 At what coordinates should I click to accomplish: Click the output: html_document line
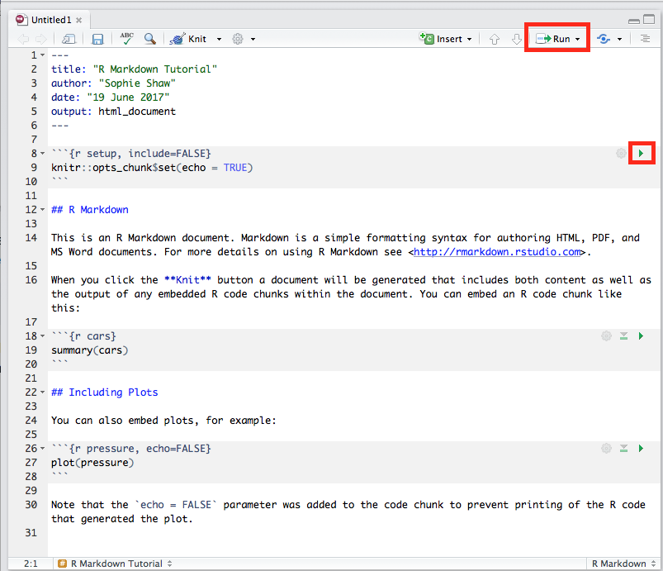pos(113,112)
